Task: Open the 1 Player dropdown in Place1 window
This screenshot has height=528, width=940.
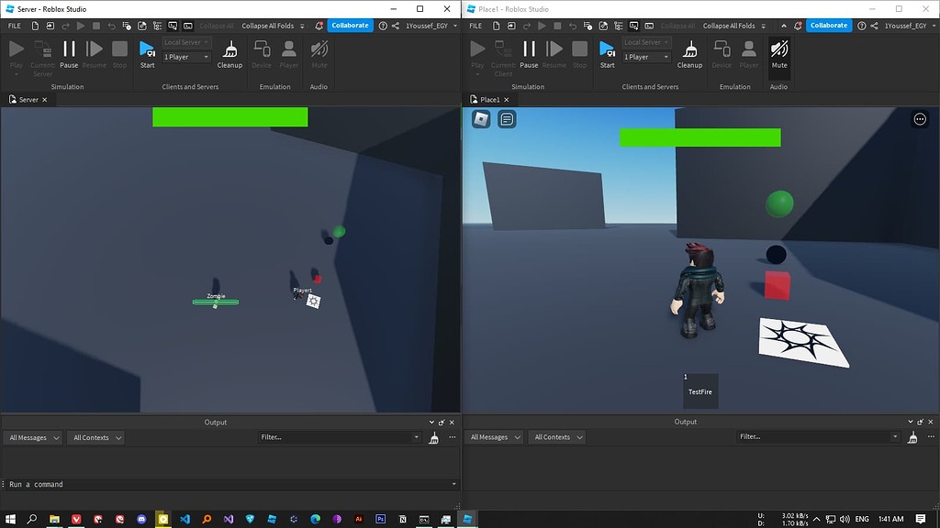Action: [645, 56]
